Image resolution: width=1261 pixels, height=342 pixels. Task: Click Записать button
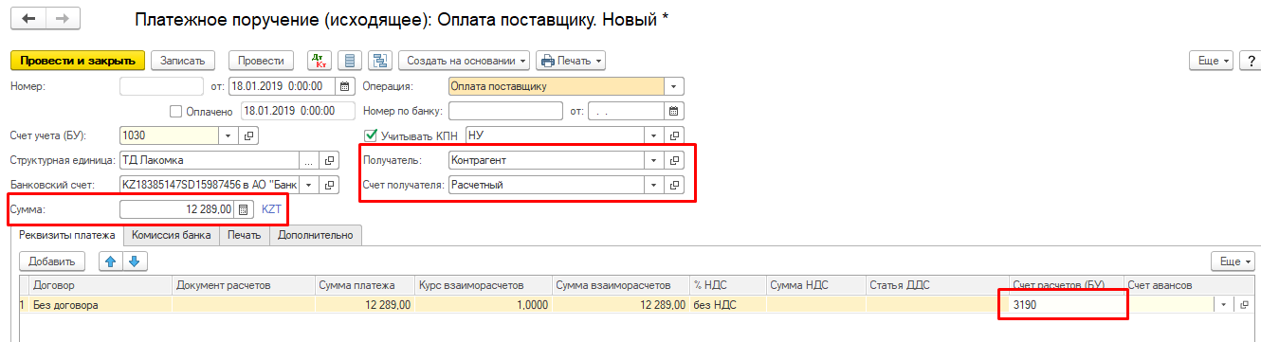coord(183,61)
